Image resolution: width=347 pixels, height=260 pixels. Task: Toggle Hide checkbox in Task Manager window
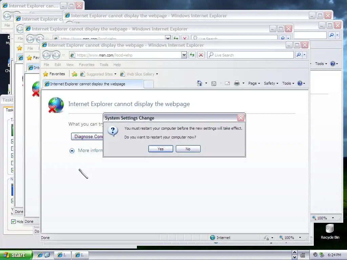(x=13, y=221)
